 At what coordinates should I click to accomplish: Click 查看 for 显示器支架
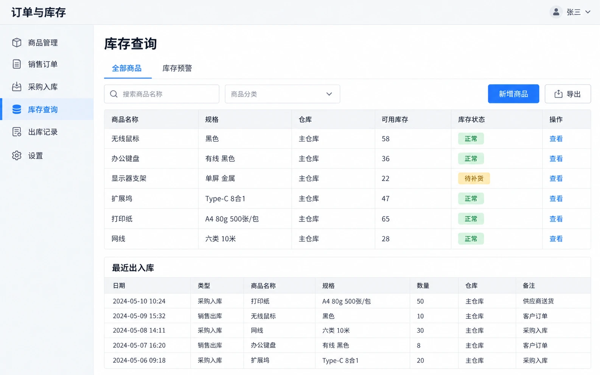[556, 178]
